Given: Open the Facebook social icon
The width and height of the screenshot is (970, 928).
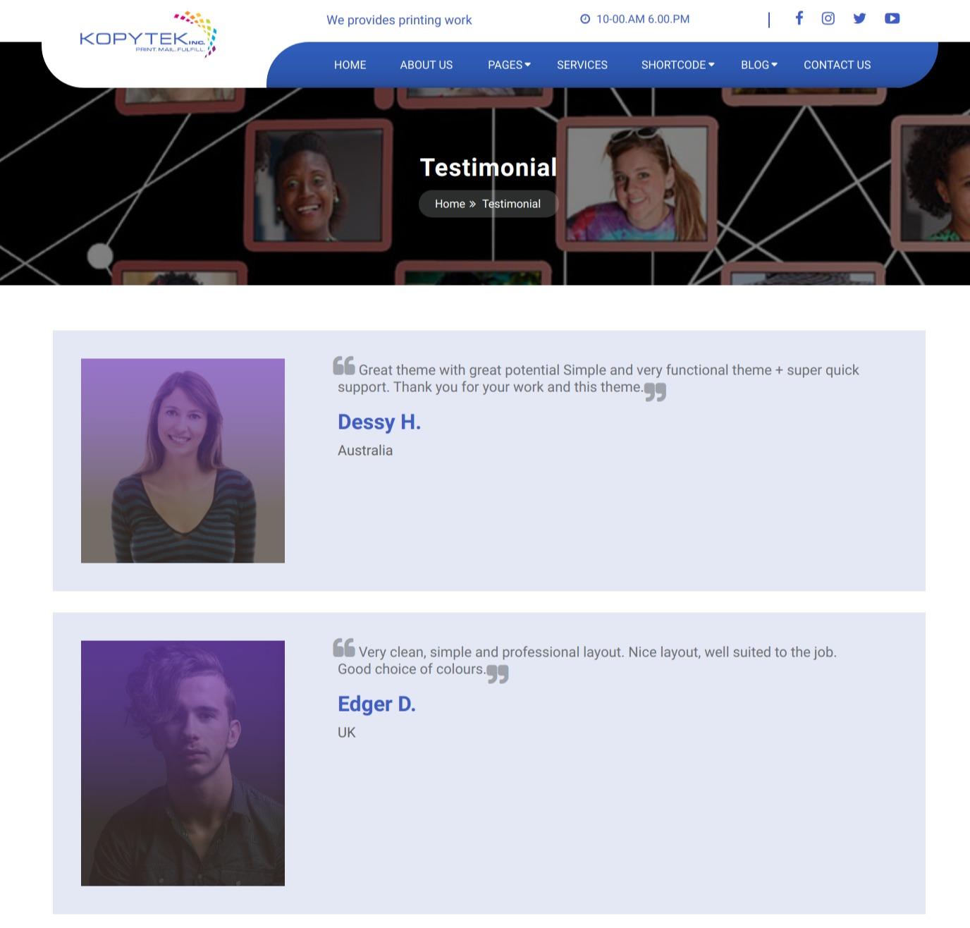Looking at the screenshot, I should coord(799,18).
